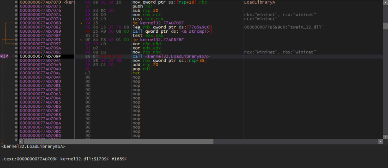The width and height of the screenshot is (388, 168).
Task: Select instruction test eax,eax
Action: 148,36
